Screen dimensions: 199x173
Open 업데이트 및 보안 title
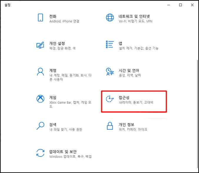point(63,152)
